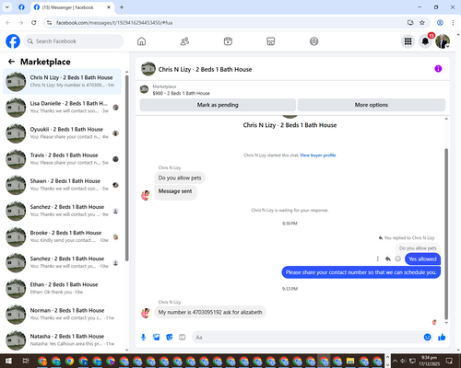461x368 pixels.
Task: Switch to the first Facebook browser tab
Action: [x=21, y=7]
